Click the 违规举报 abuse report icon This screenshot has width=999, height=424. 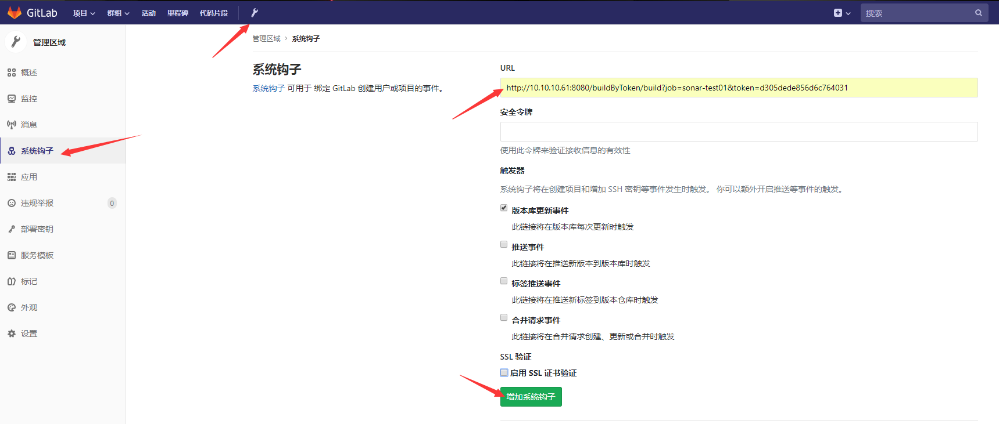(x=12, y=203)
